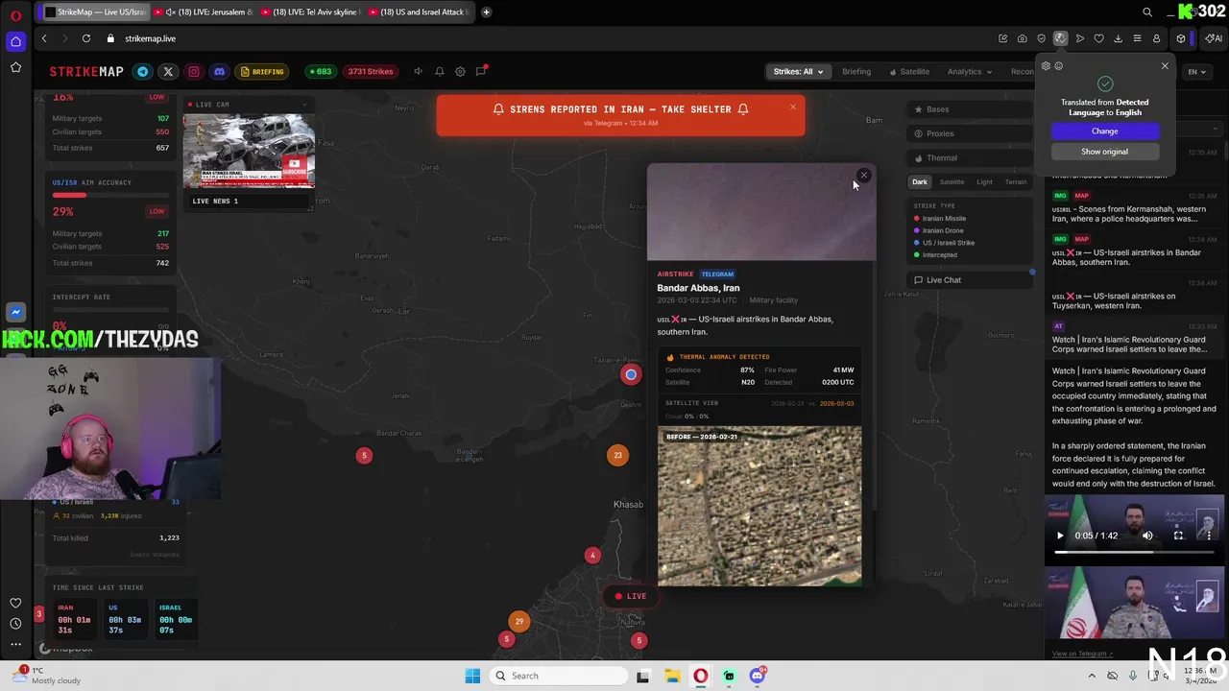The height and width of the screenshot is (691, 1229).
Task: Open browser tab search magnifier
Action: point(1147,12)
